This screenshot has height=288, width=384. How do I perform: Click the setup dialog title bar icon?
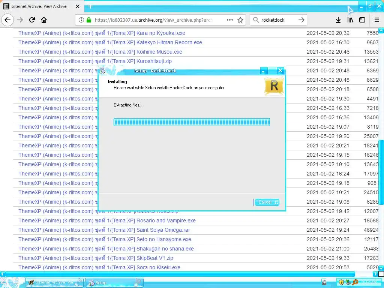click(x=103, y=71)
